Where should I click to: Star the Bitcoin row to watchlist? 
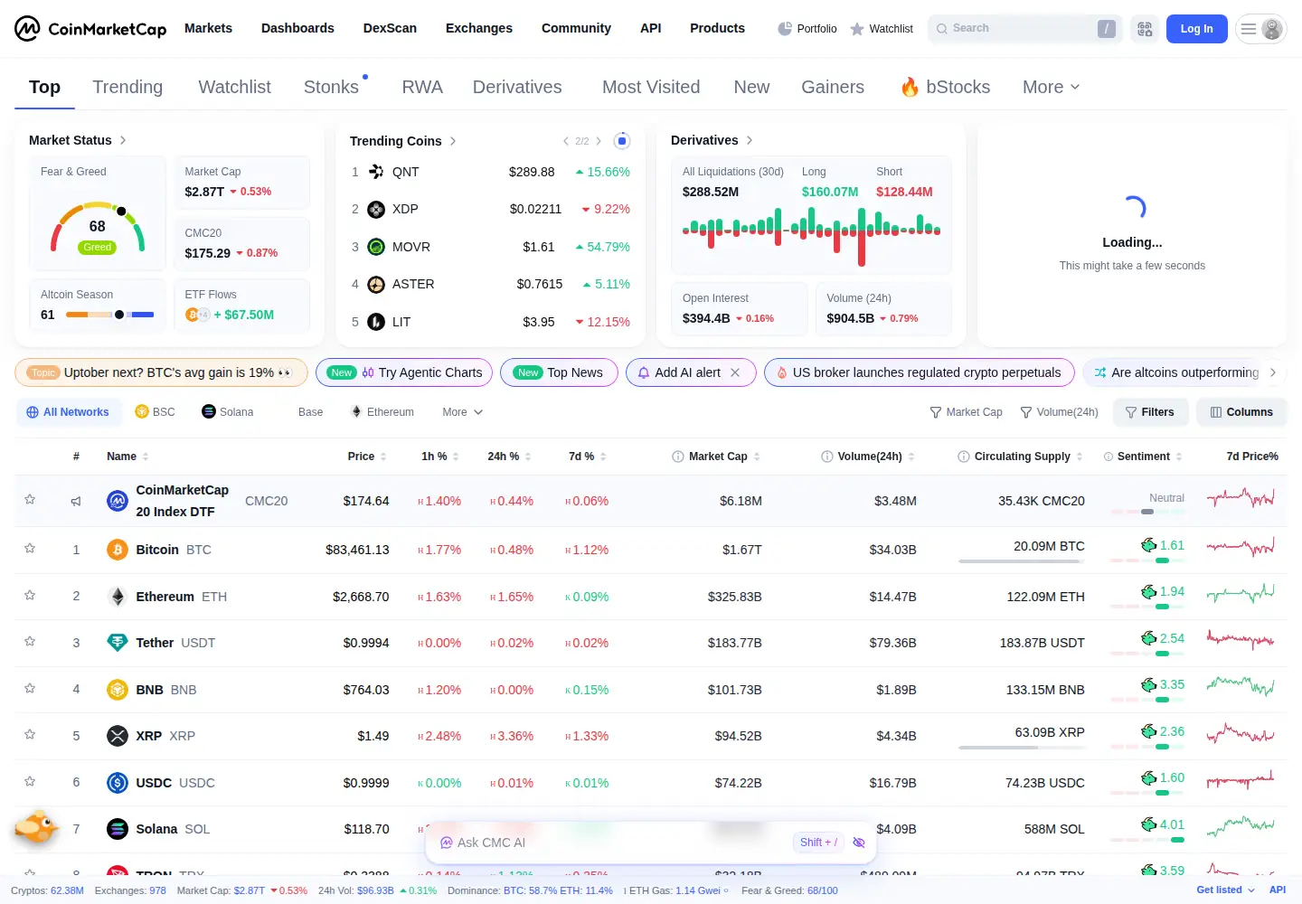30,548
